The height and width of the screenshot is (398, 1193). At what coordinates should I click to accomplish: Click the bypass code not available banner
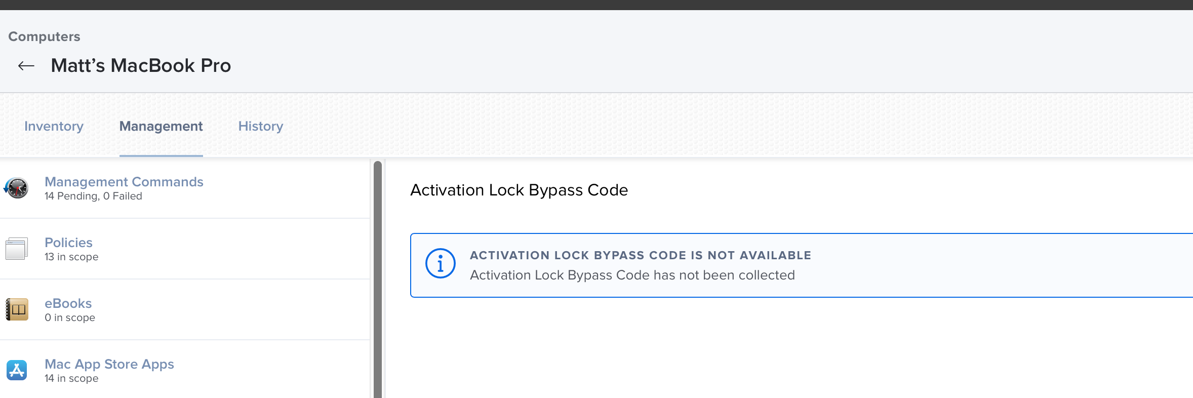tap(802, 265)
